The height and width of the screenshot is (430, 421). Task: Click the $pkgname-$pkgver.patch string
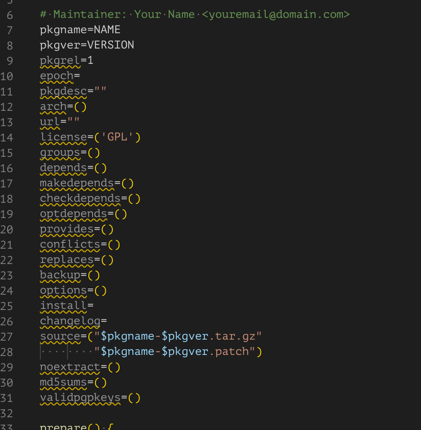[x=175, y=352]
